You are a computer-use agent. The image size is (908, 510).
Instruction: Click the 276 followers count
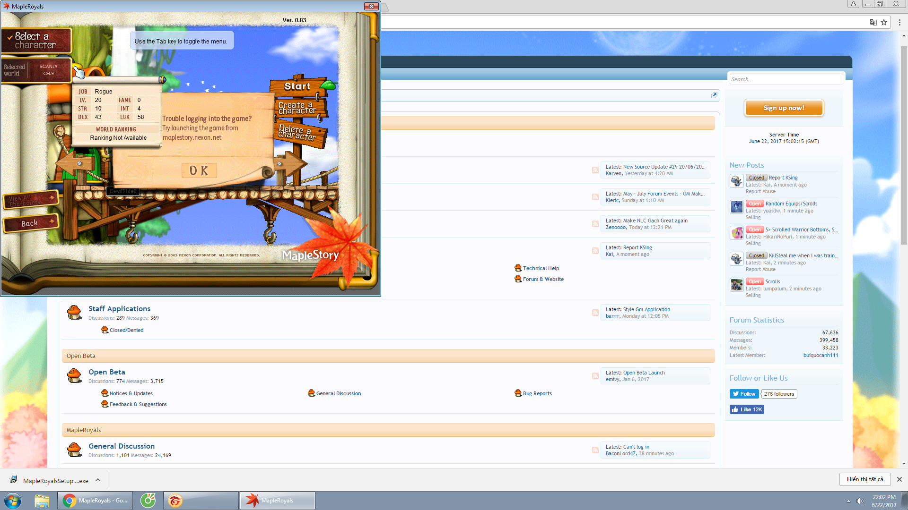point(779,394)
